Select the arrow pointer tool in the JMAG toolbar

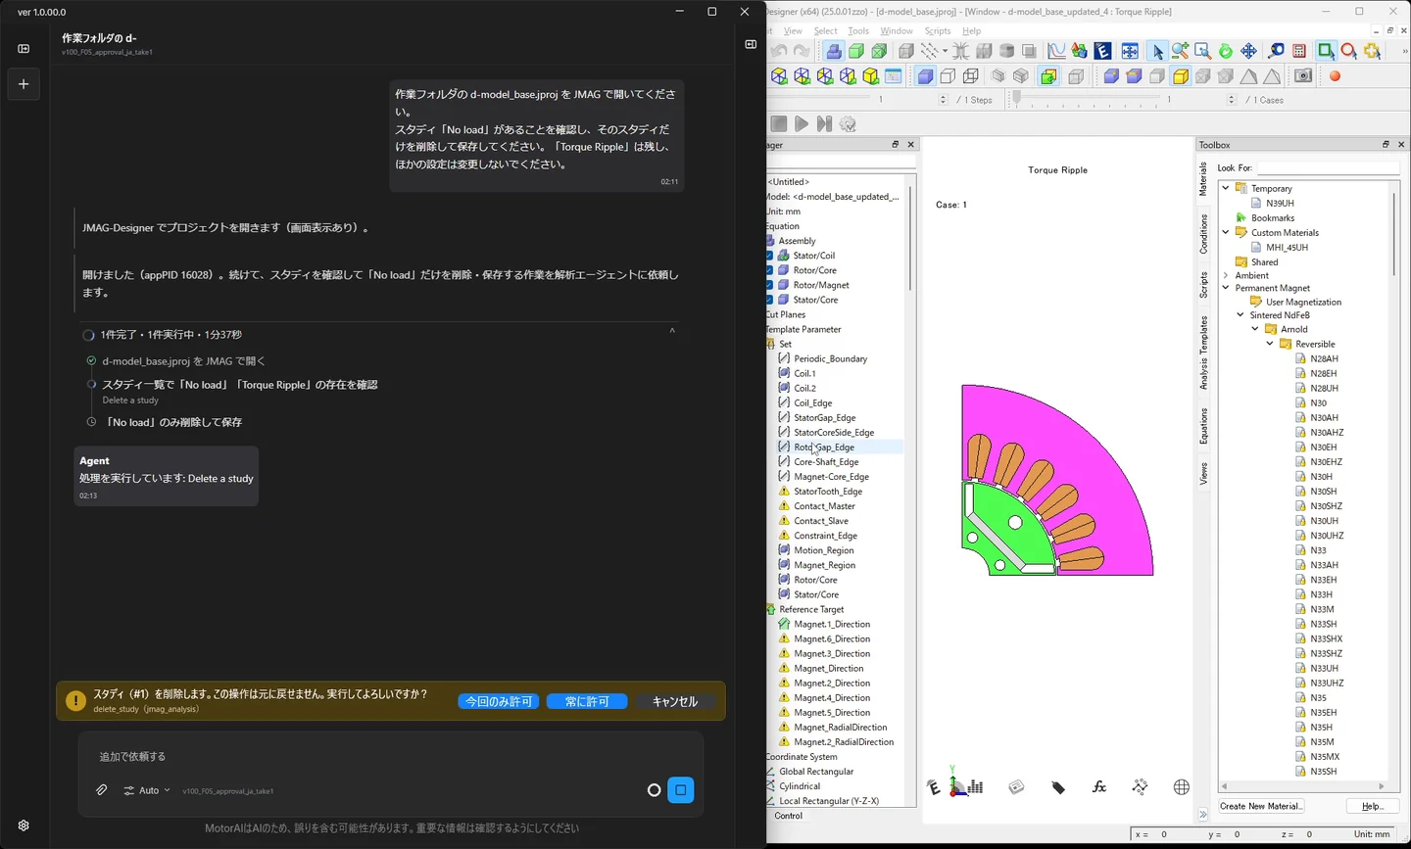coord(1157,51)
